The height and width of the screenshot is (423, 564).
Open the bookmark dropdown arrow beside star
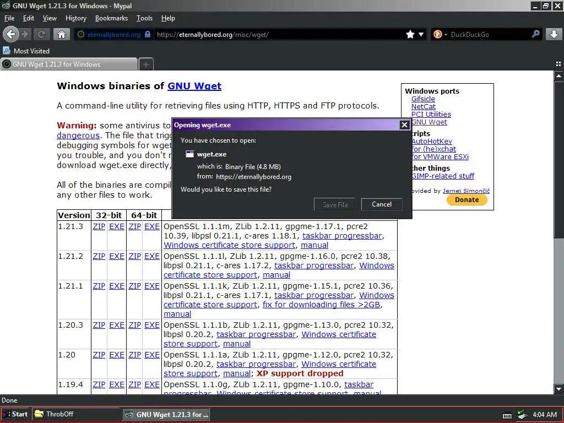coord(421,35)
